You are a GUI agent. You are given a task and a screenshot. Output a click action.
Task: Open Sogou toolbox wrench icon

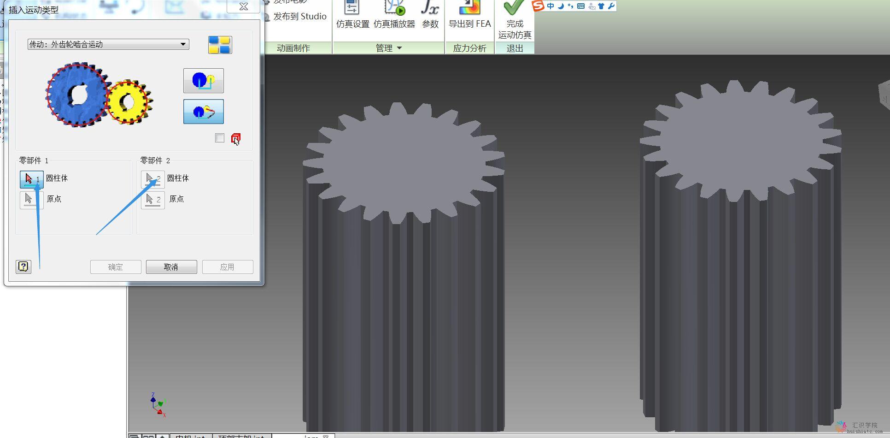pos(611,6)
